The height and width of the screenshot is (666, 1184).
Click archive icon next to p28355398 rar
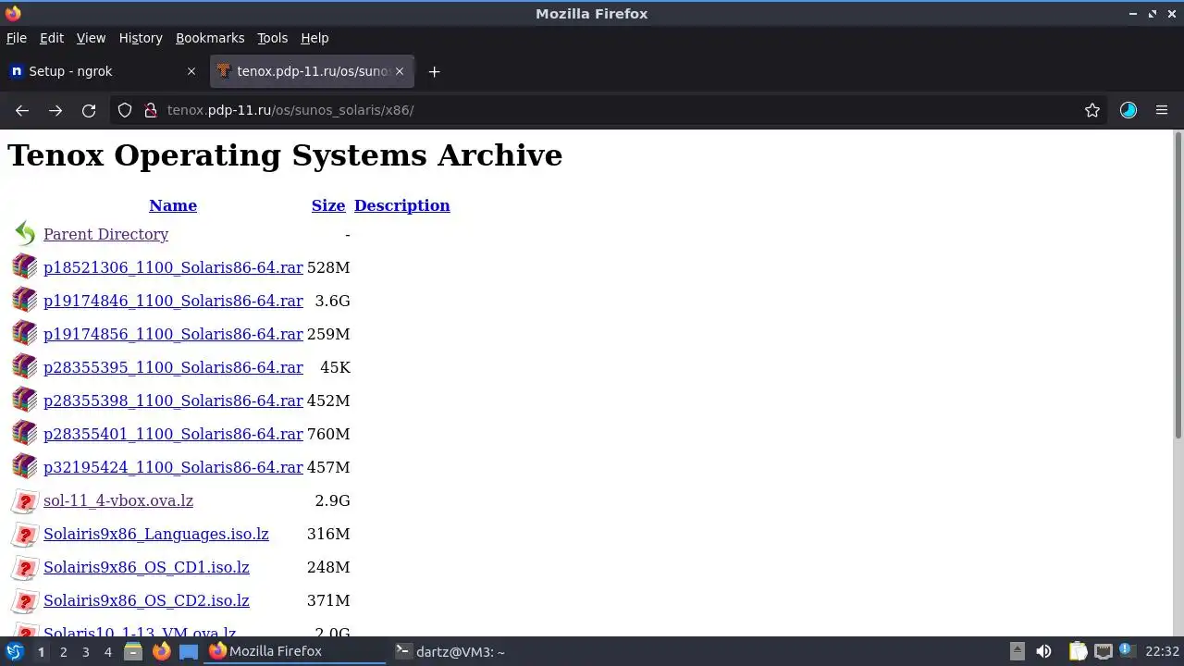(25, 401)
